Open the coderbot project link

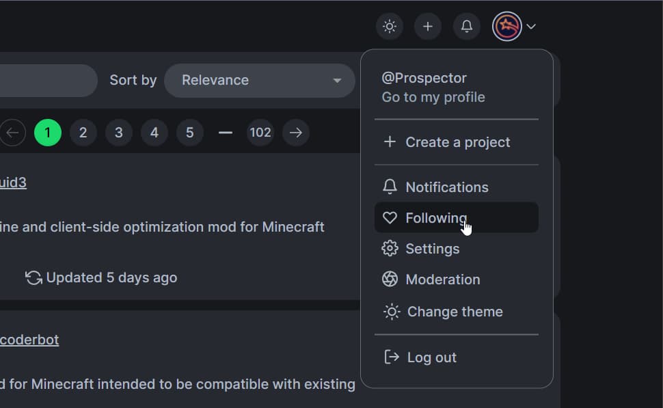click(x=30, y=339)
